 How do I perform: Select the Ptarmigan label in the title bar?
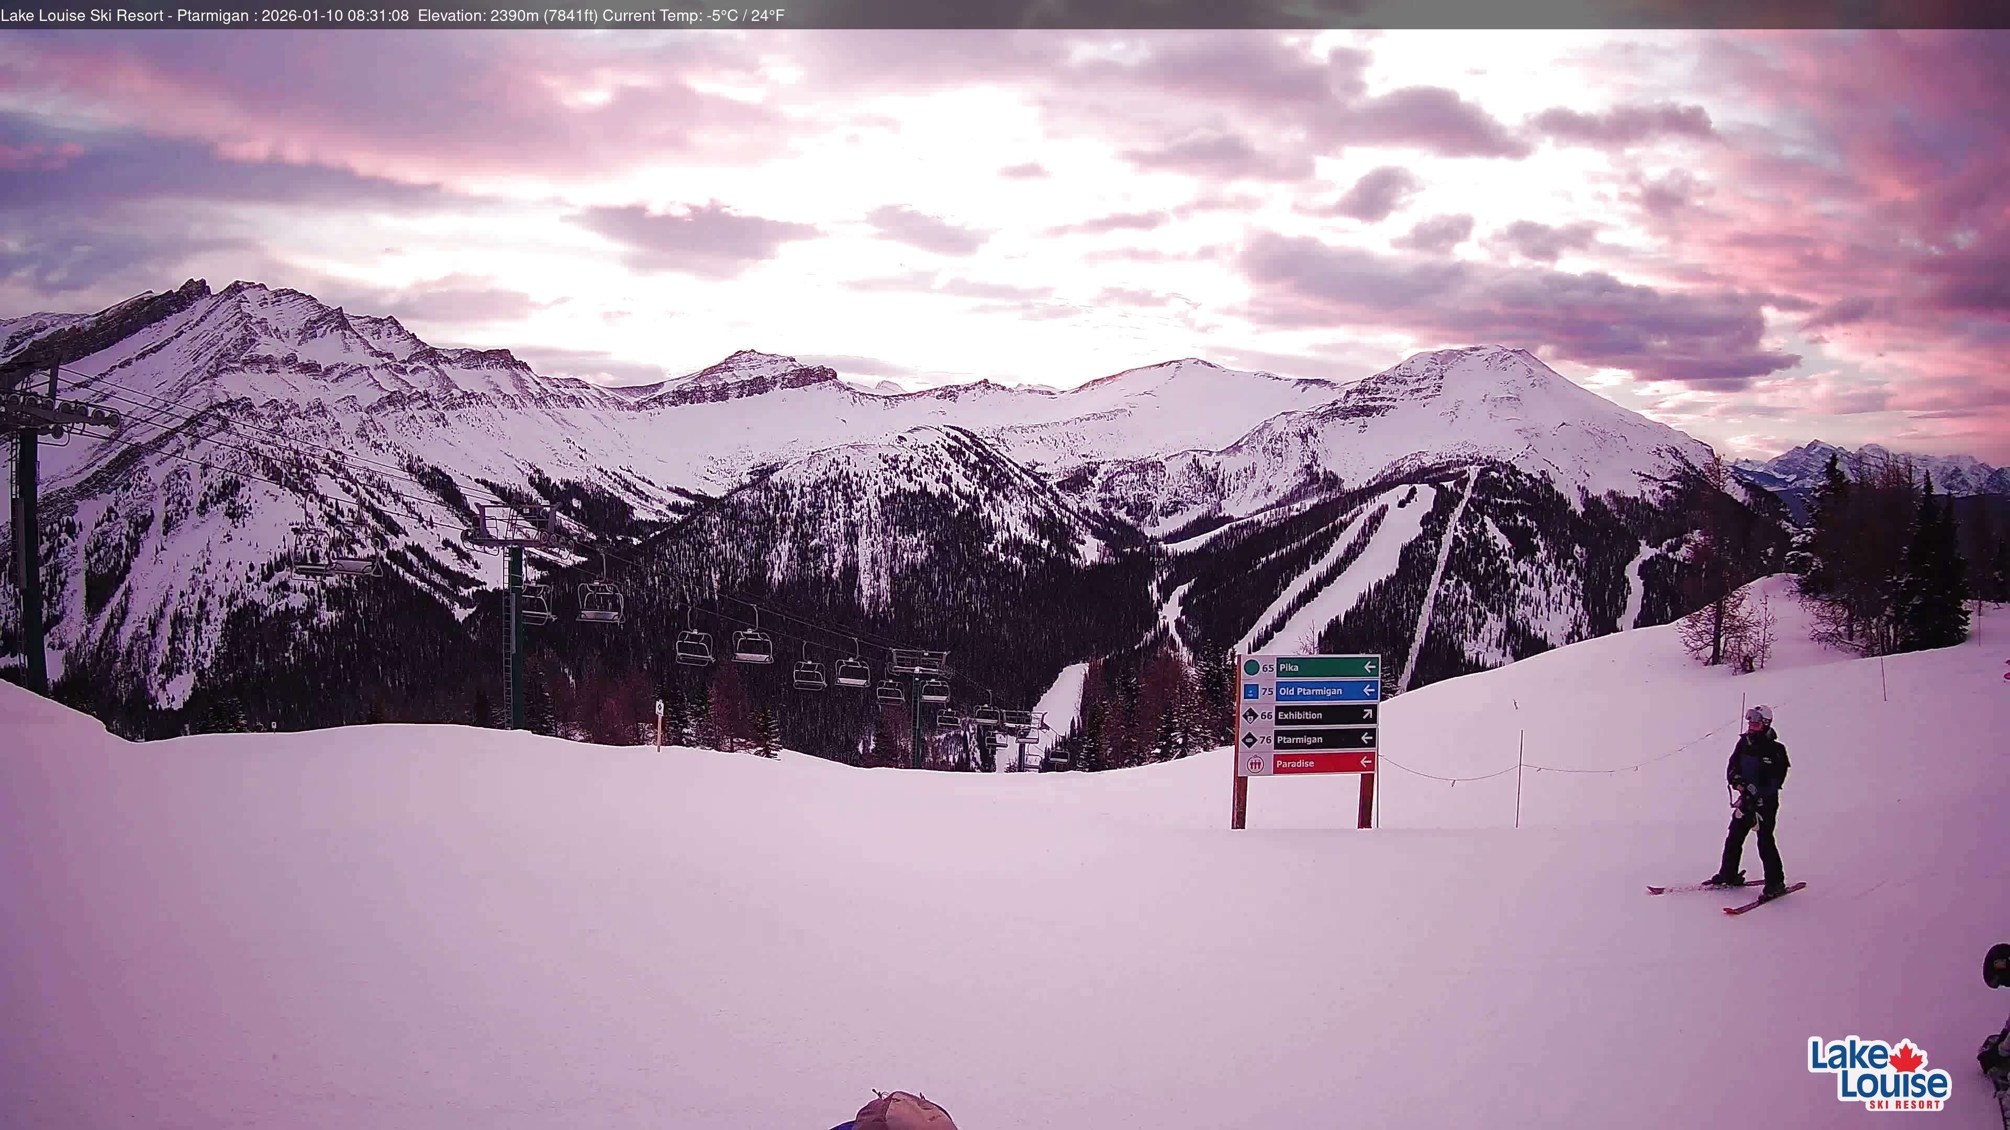click(210, 15)
